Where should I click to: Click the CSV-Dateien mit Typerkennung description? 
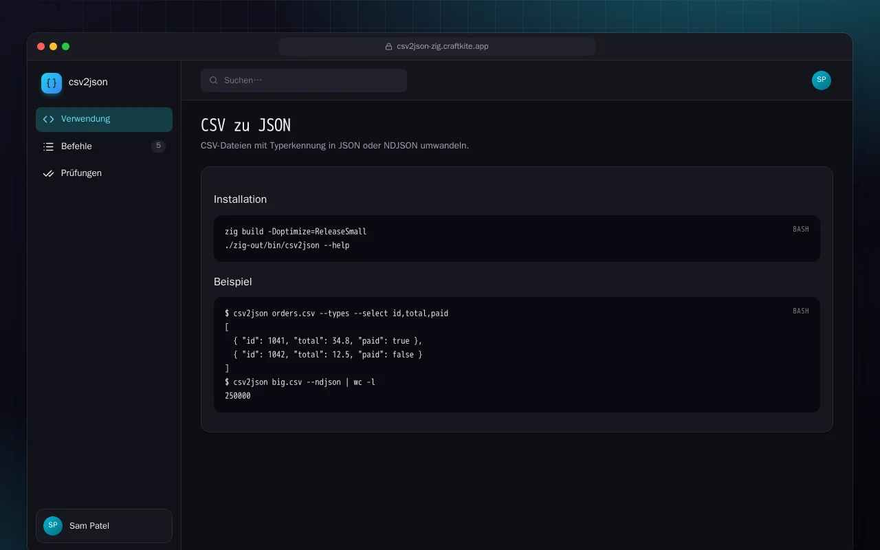click(335, 146)
